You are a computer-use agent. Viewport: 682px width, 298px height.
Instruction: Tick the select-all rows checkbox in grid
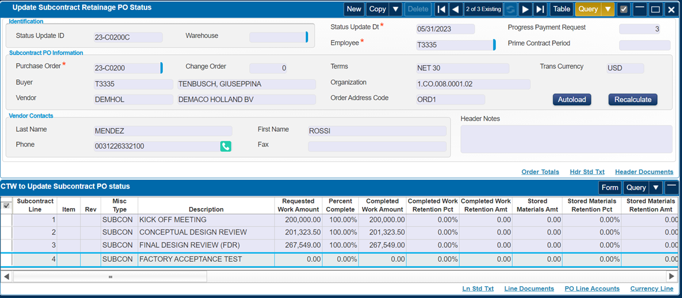7,206
